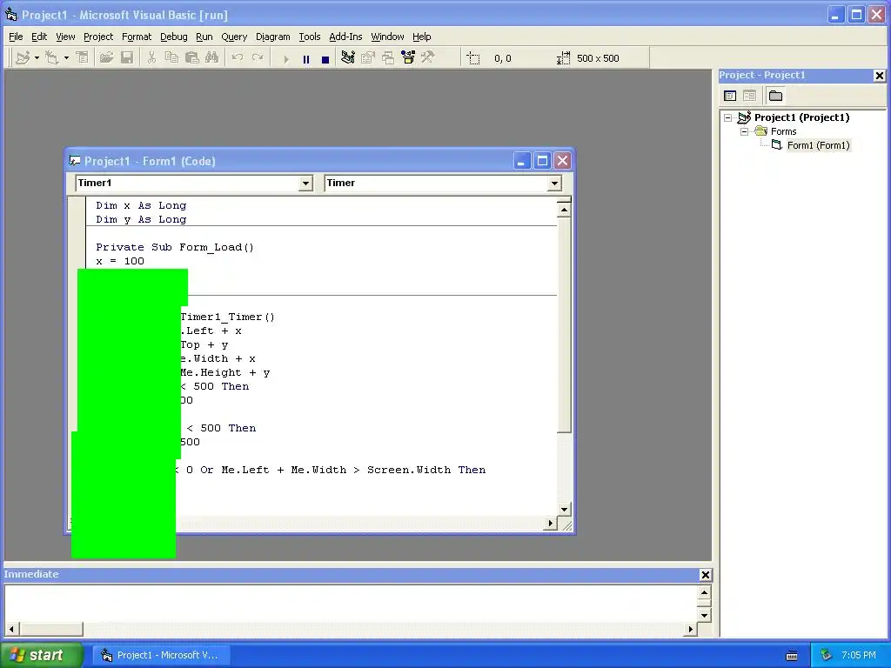Open the Help menu
Viewport: 891px width, 668px height.
(422, 37)
